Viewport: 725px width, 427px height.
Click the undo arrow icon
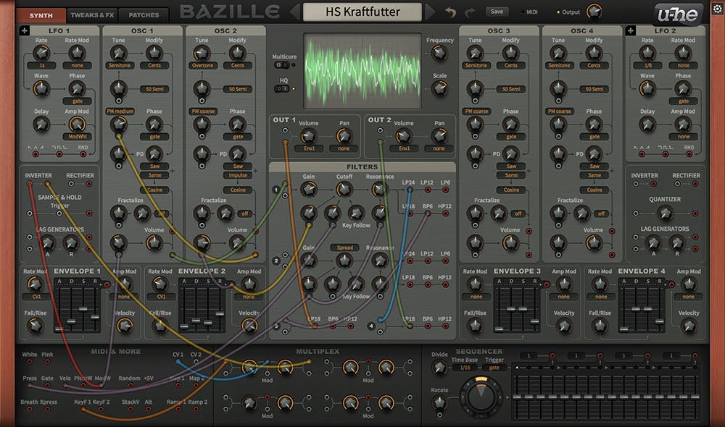click(450, 12)
